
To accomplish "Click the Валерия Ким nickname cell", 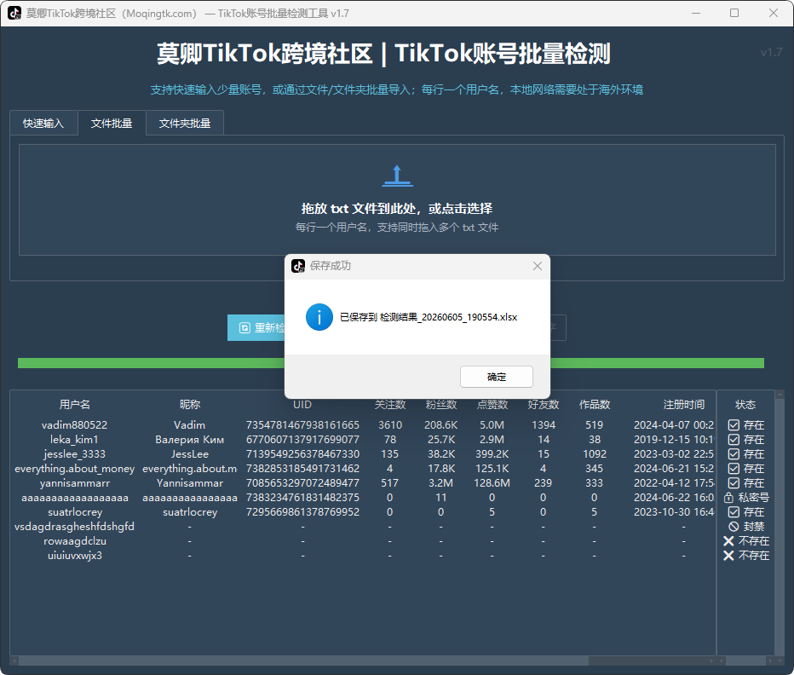I will click(190, 440).
